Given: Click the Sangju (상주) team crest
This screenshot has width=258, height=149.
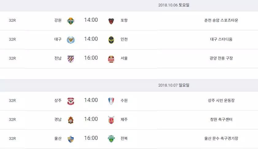Looking at the screenshot, I should point(71,101).
